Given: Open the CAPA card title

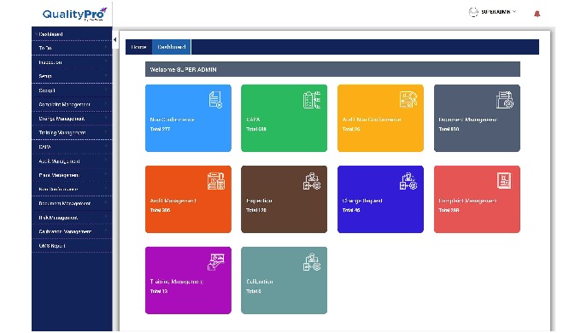Looking at the screenshot, I should click(x=253, y=120).
